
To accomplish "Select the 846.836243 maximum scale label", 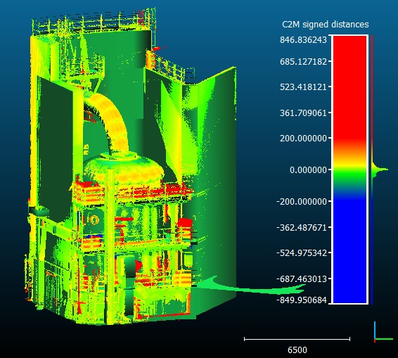I will pos(303,40).
